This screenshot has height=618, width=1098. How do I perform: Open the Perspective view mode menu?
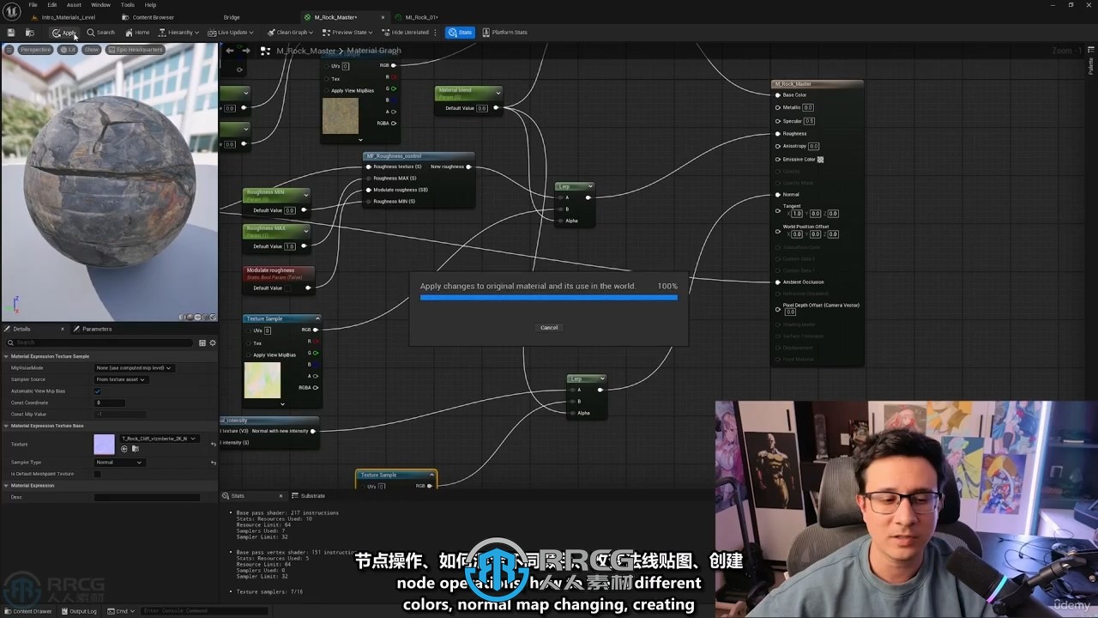click(x=35, y=50)
